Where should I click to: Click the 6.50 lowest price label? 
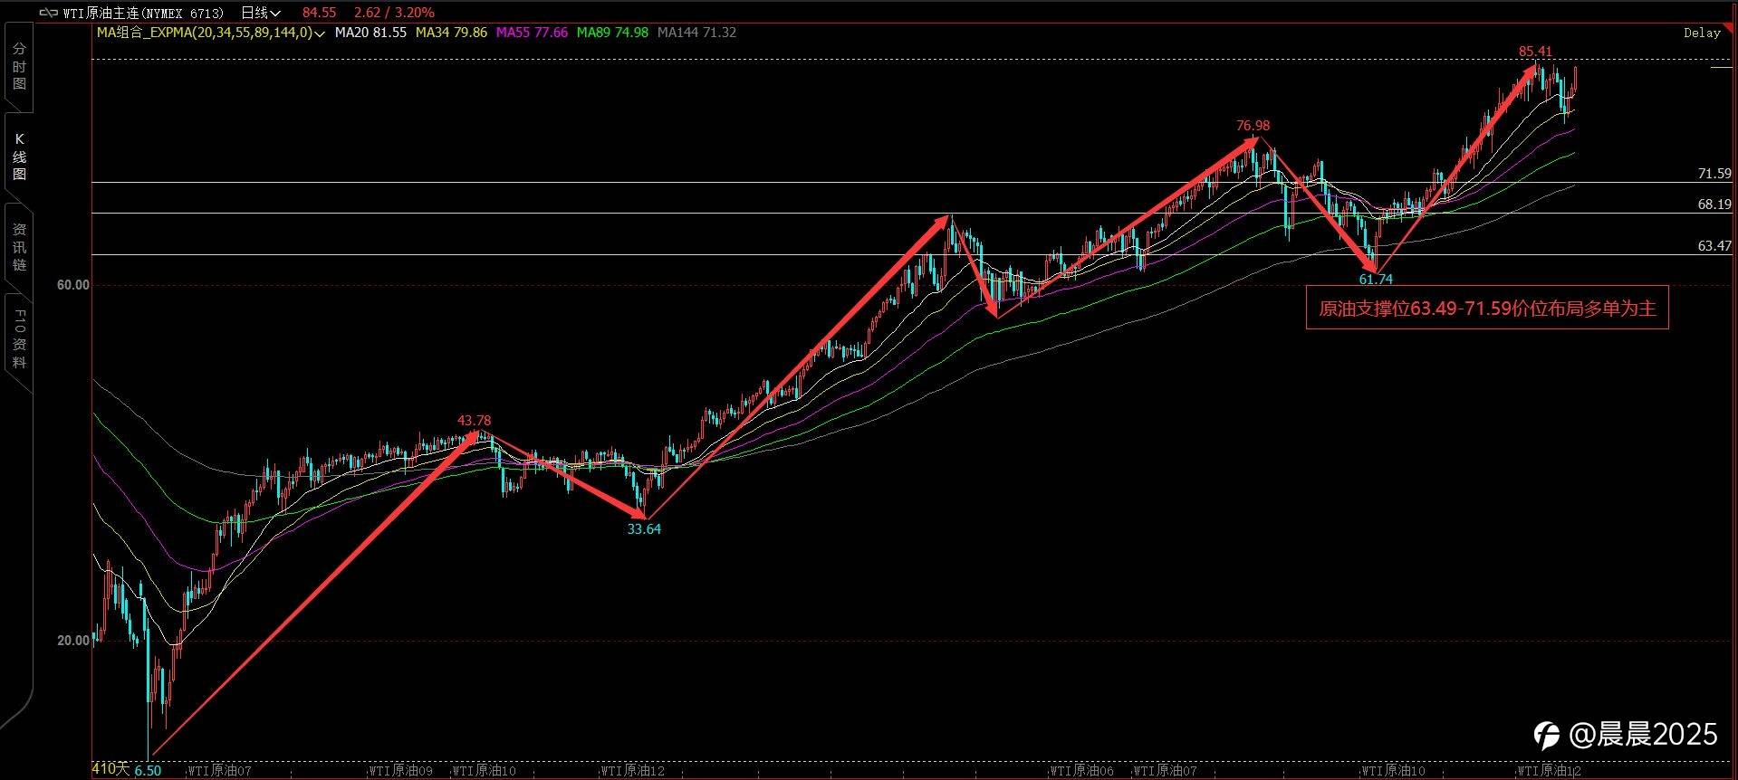coord(148,771)
